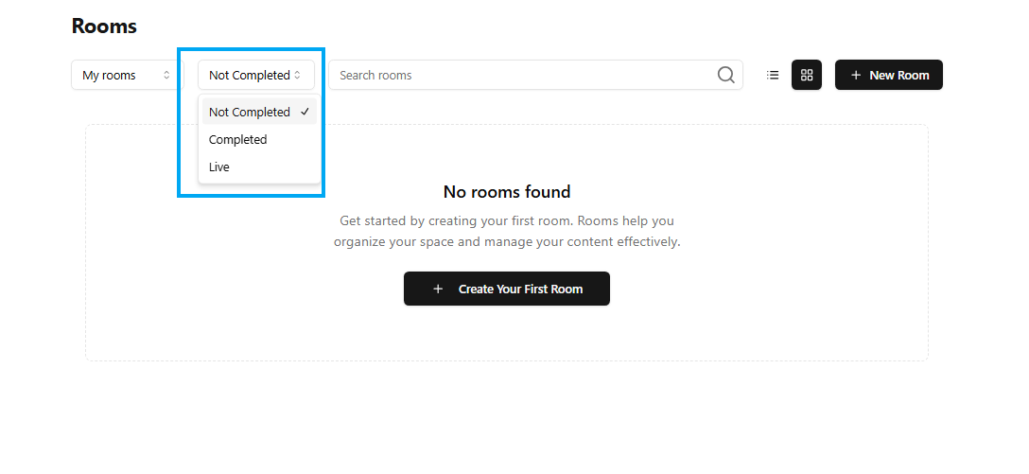
Task: Click the search magnifier icon
Action: tap(725, 75)
